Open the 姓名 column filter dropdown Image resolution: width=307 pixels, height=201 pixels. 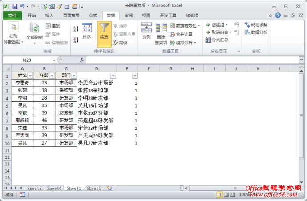pyautogui.click(x=30, y=76)
